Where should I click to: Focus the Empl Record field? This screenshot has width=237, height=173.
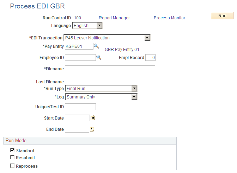click(x=150, y=58)
